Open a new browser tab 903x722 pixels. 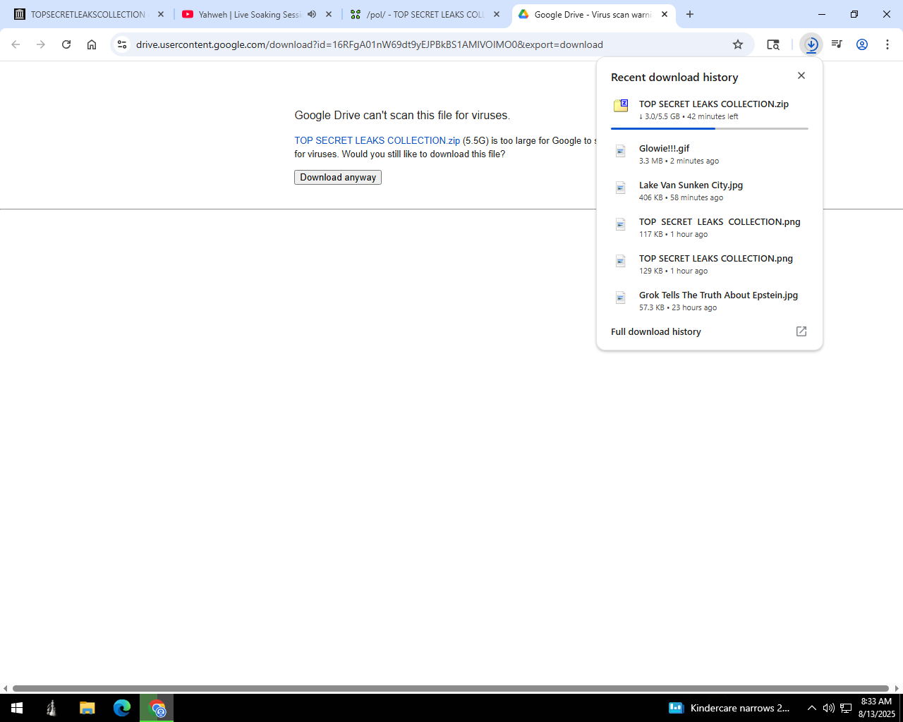tap(690, 14)
